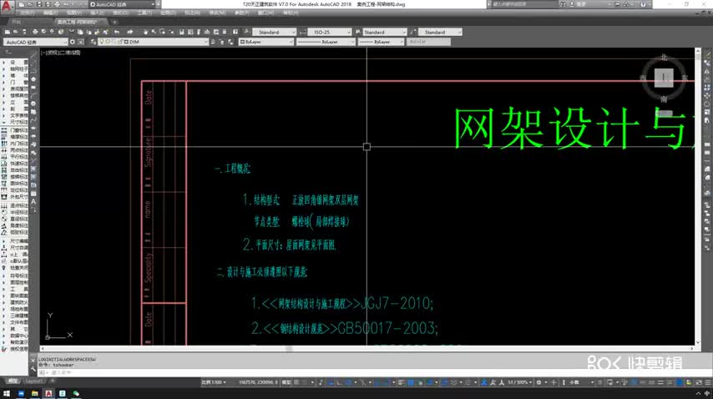Open the Standard table style dropdown
713x399 pixels.
click(385, 33)
